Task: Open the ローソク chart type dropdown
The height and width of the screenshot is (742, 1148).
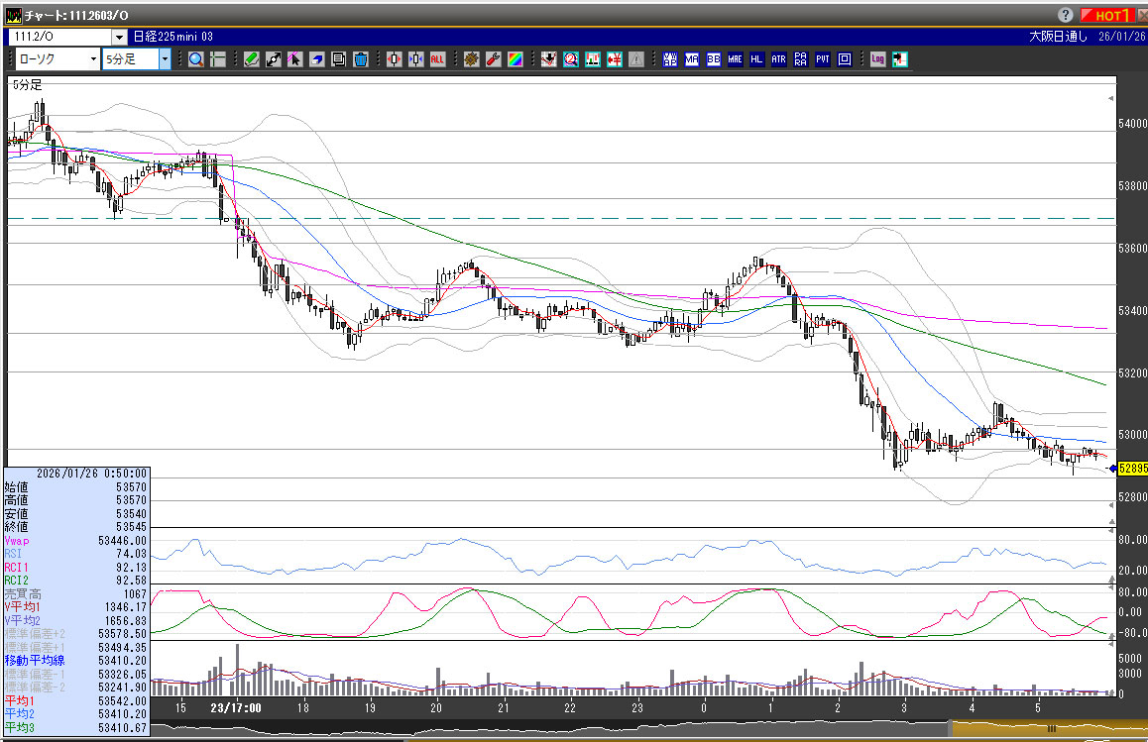Action: [x=92, y=59]
